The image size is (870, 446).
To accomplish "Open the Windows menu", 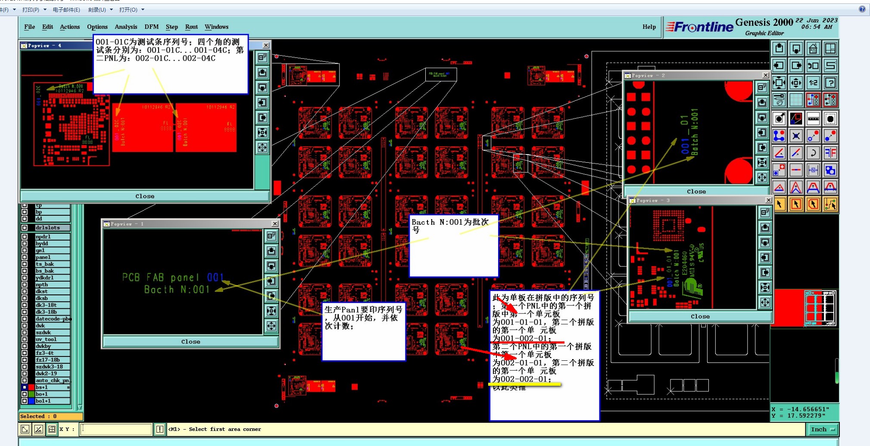I will pyautogui.click(x=216, y=27).
